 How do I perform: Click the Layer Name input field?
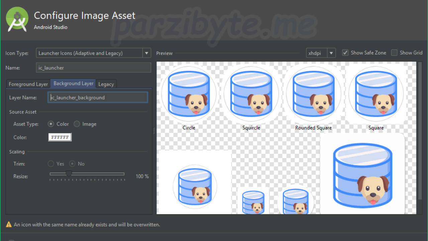pyautogui.click(x=98, y=97)
